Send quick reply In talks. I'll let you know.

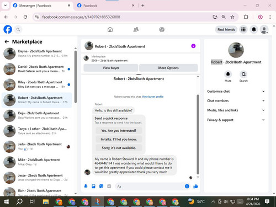(119, 139)
